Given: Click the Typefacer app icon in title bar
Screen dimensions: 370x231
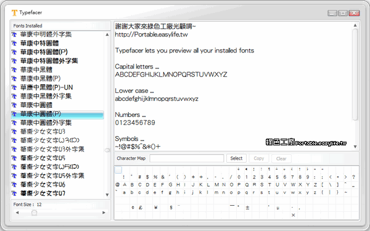Looking at the screenshot, I should point(14,12).
